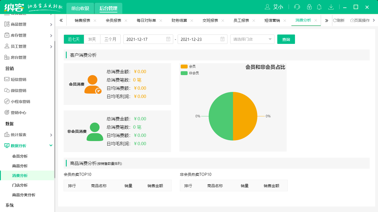Open 短信营销 via its envelope icon
Viewport: 378px width, 212px height.
[6, 79]
